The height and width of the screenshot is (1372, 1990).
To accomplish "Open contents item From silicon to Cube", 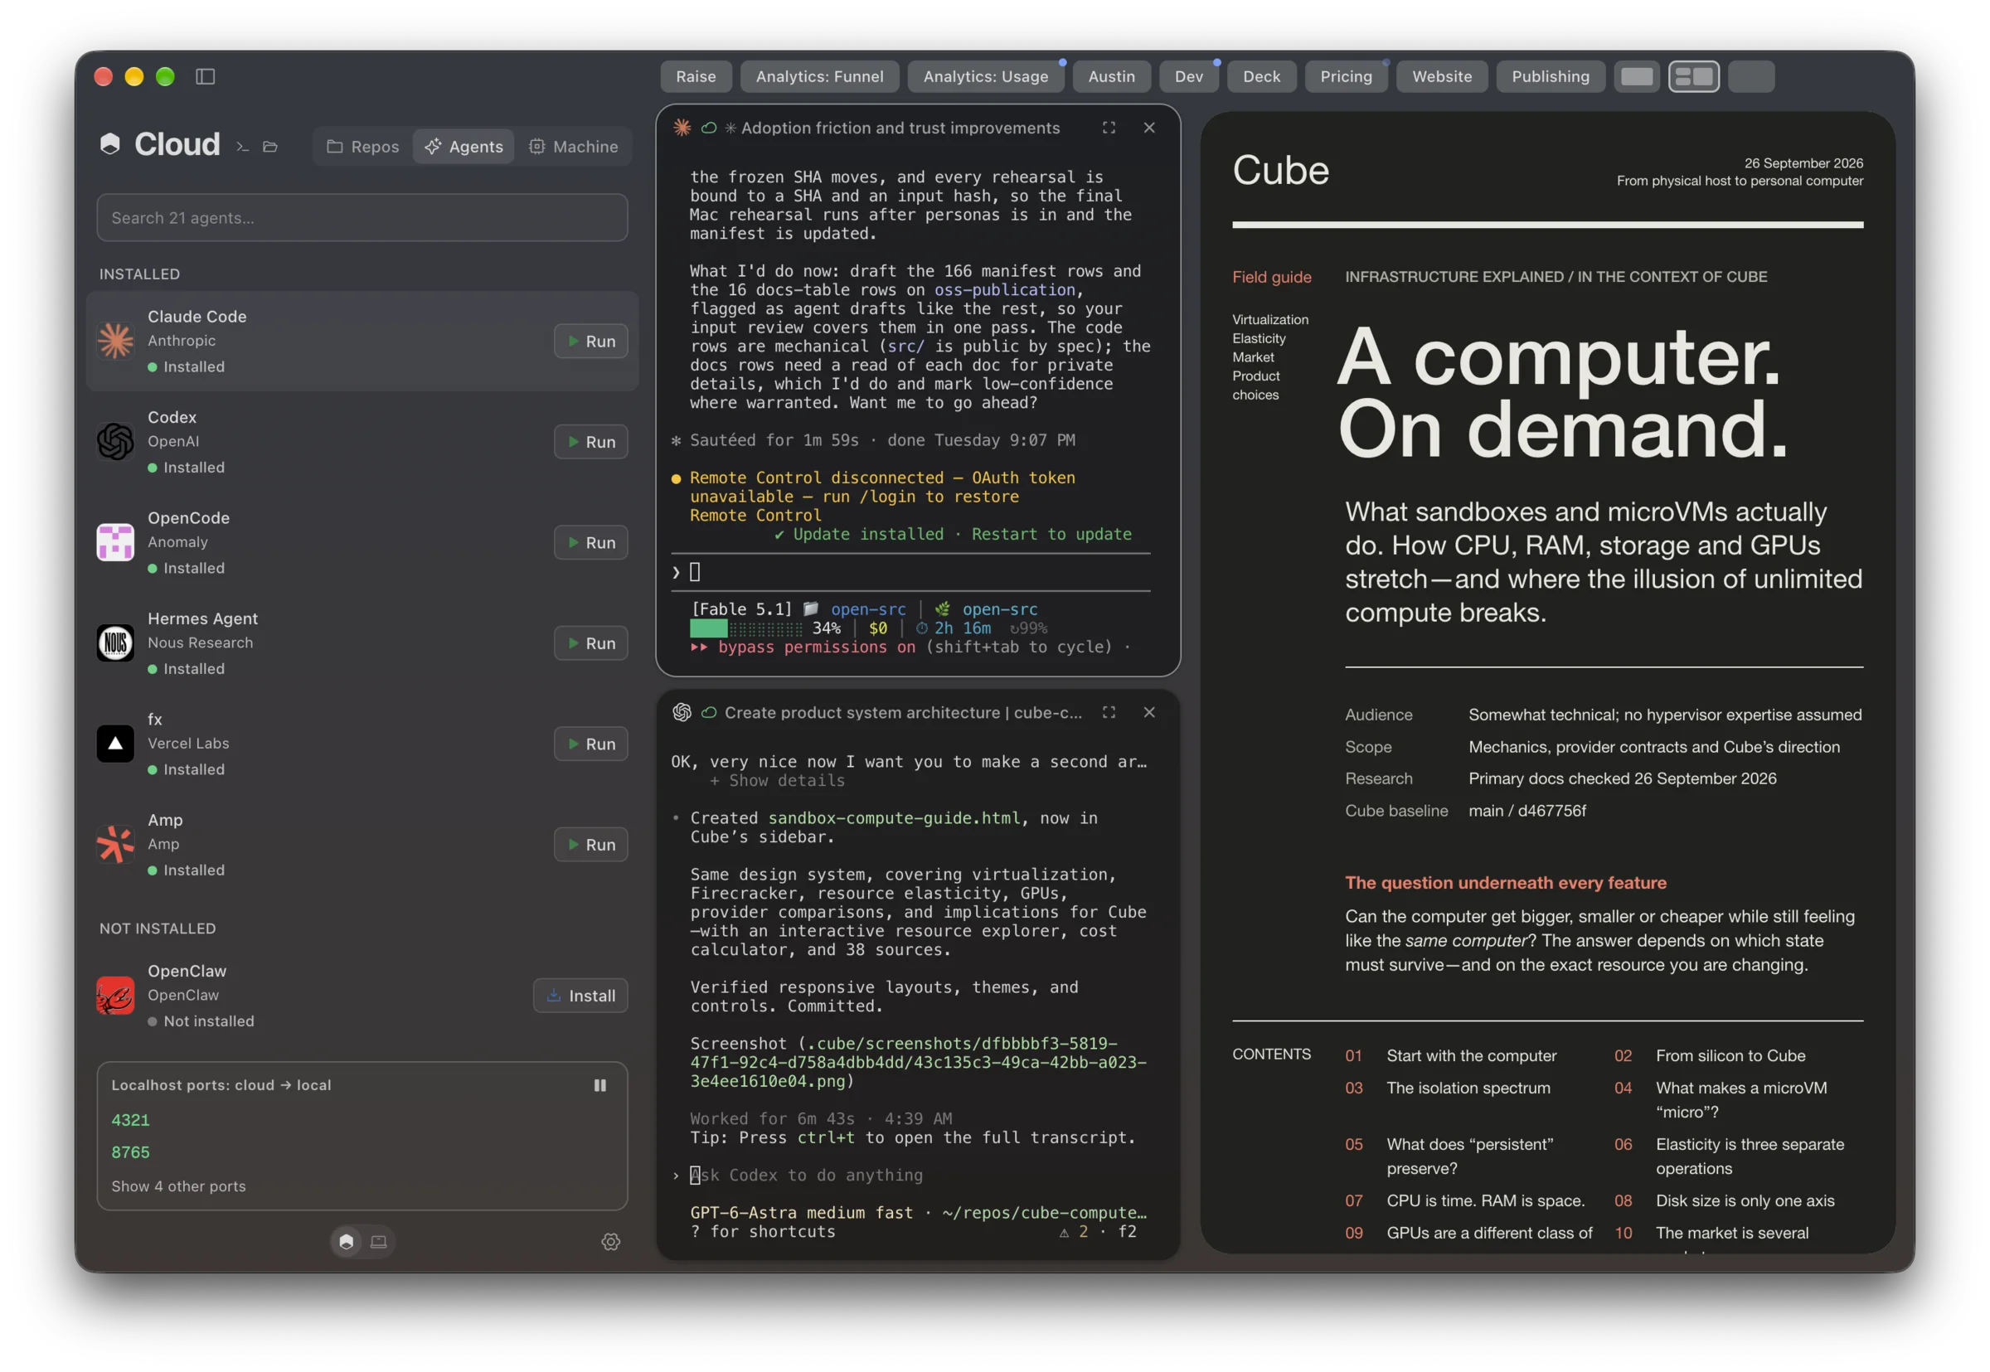I will point(1730,1054).
